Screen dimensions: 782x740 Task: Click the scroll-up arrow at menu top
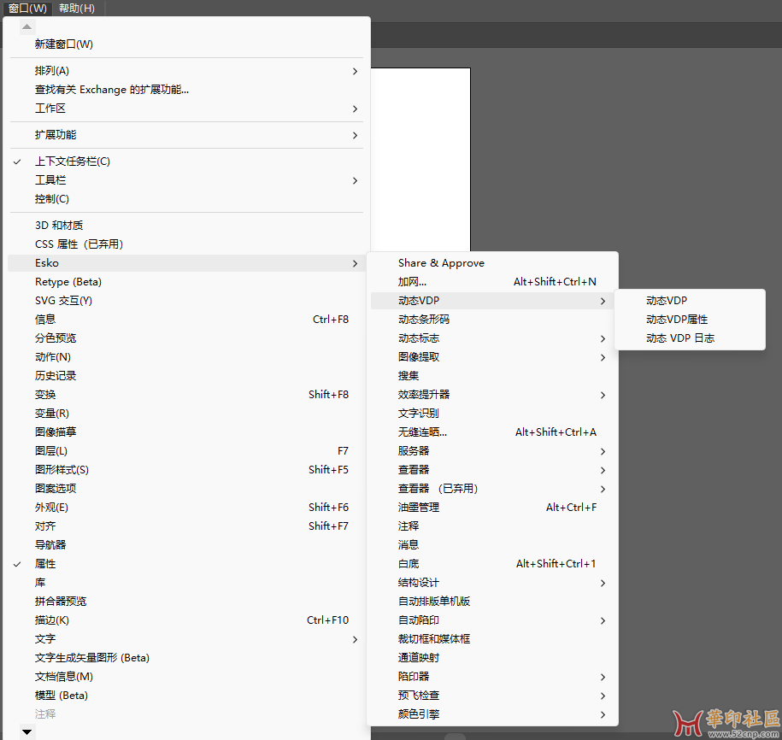26,26
